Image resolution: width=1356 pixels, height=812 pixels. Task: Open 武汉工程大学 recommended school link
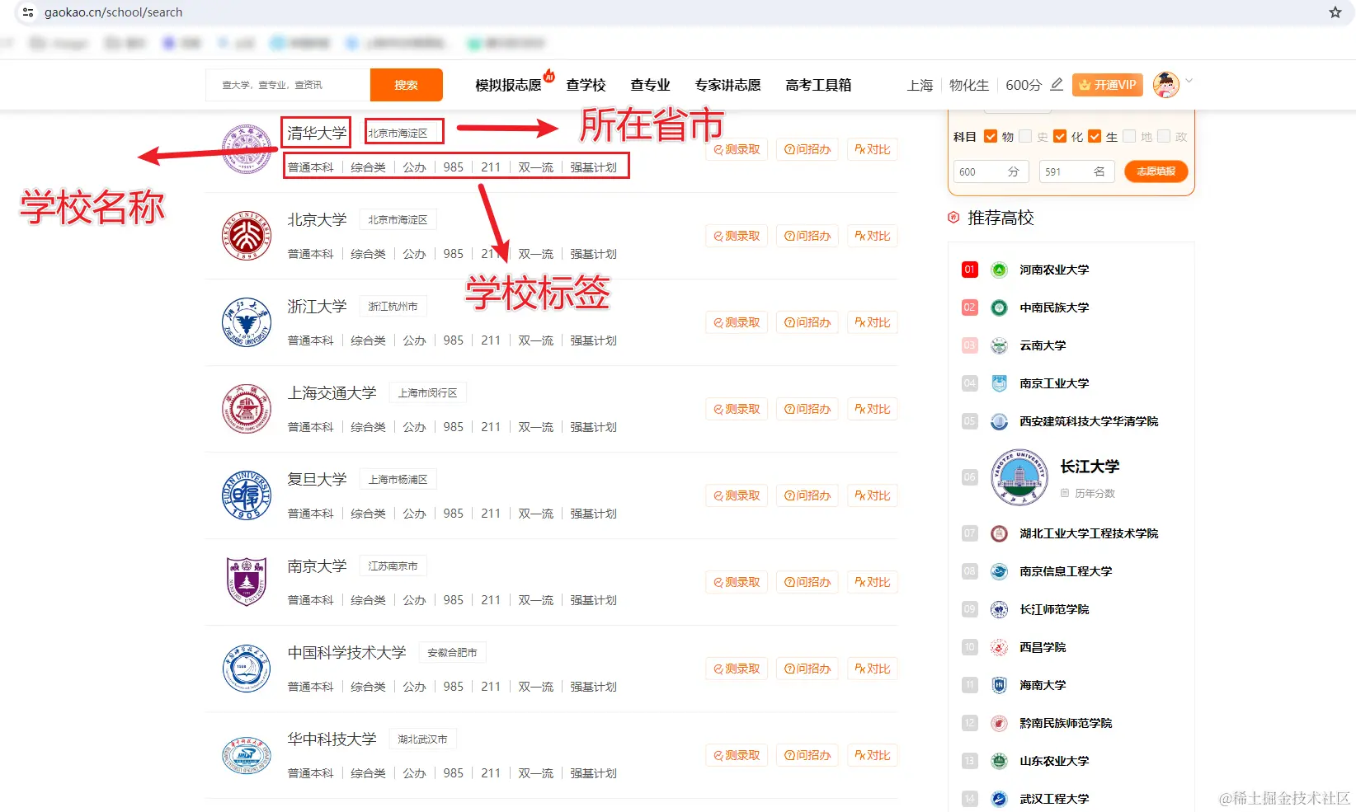click(1054, 799)
